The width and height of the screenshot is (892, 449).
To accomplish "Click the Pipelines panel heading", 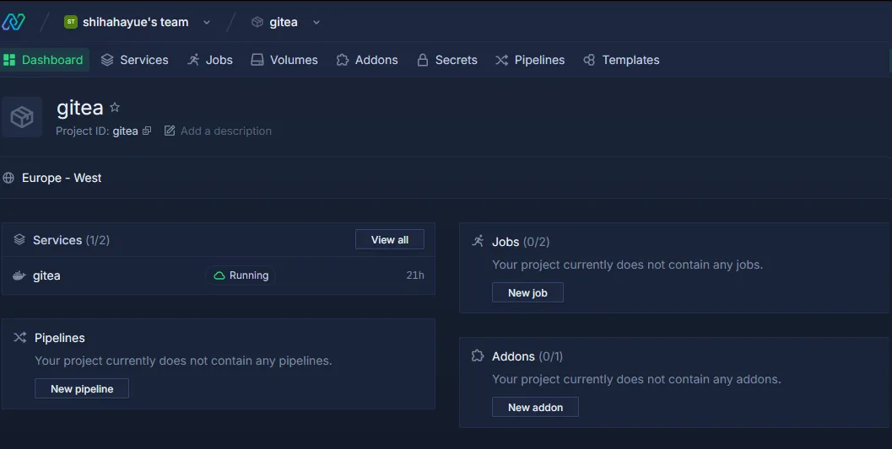I will click(60, 338).
